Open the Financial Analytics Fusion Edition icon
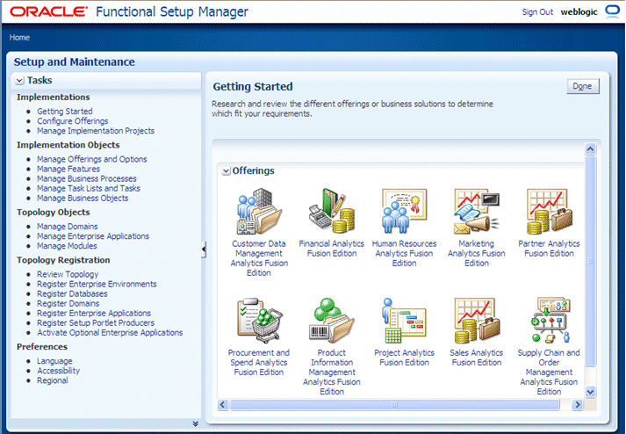 click(331, 211)
